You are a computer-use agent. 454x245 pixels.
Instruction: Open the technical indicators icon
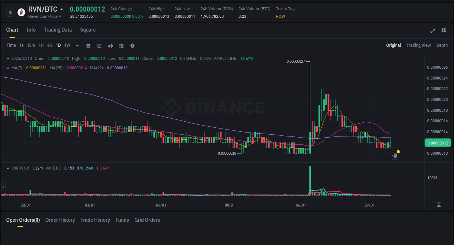(x=121, y=45)
